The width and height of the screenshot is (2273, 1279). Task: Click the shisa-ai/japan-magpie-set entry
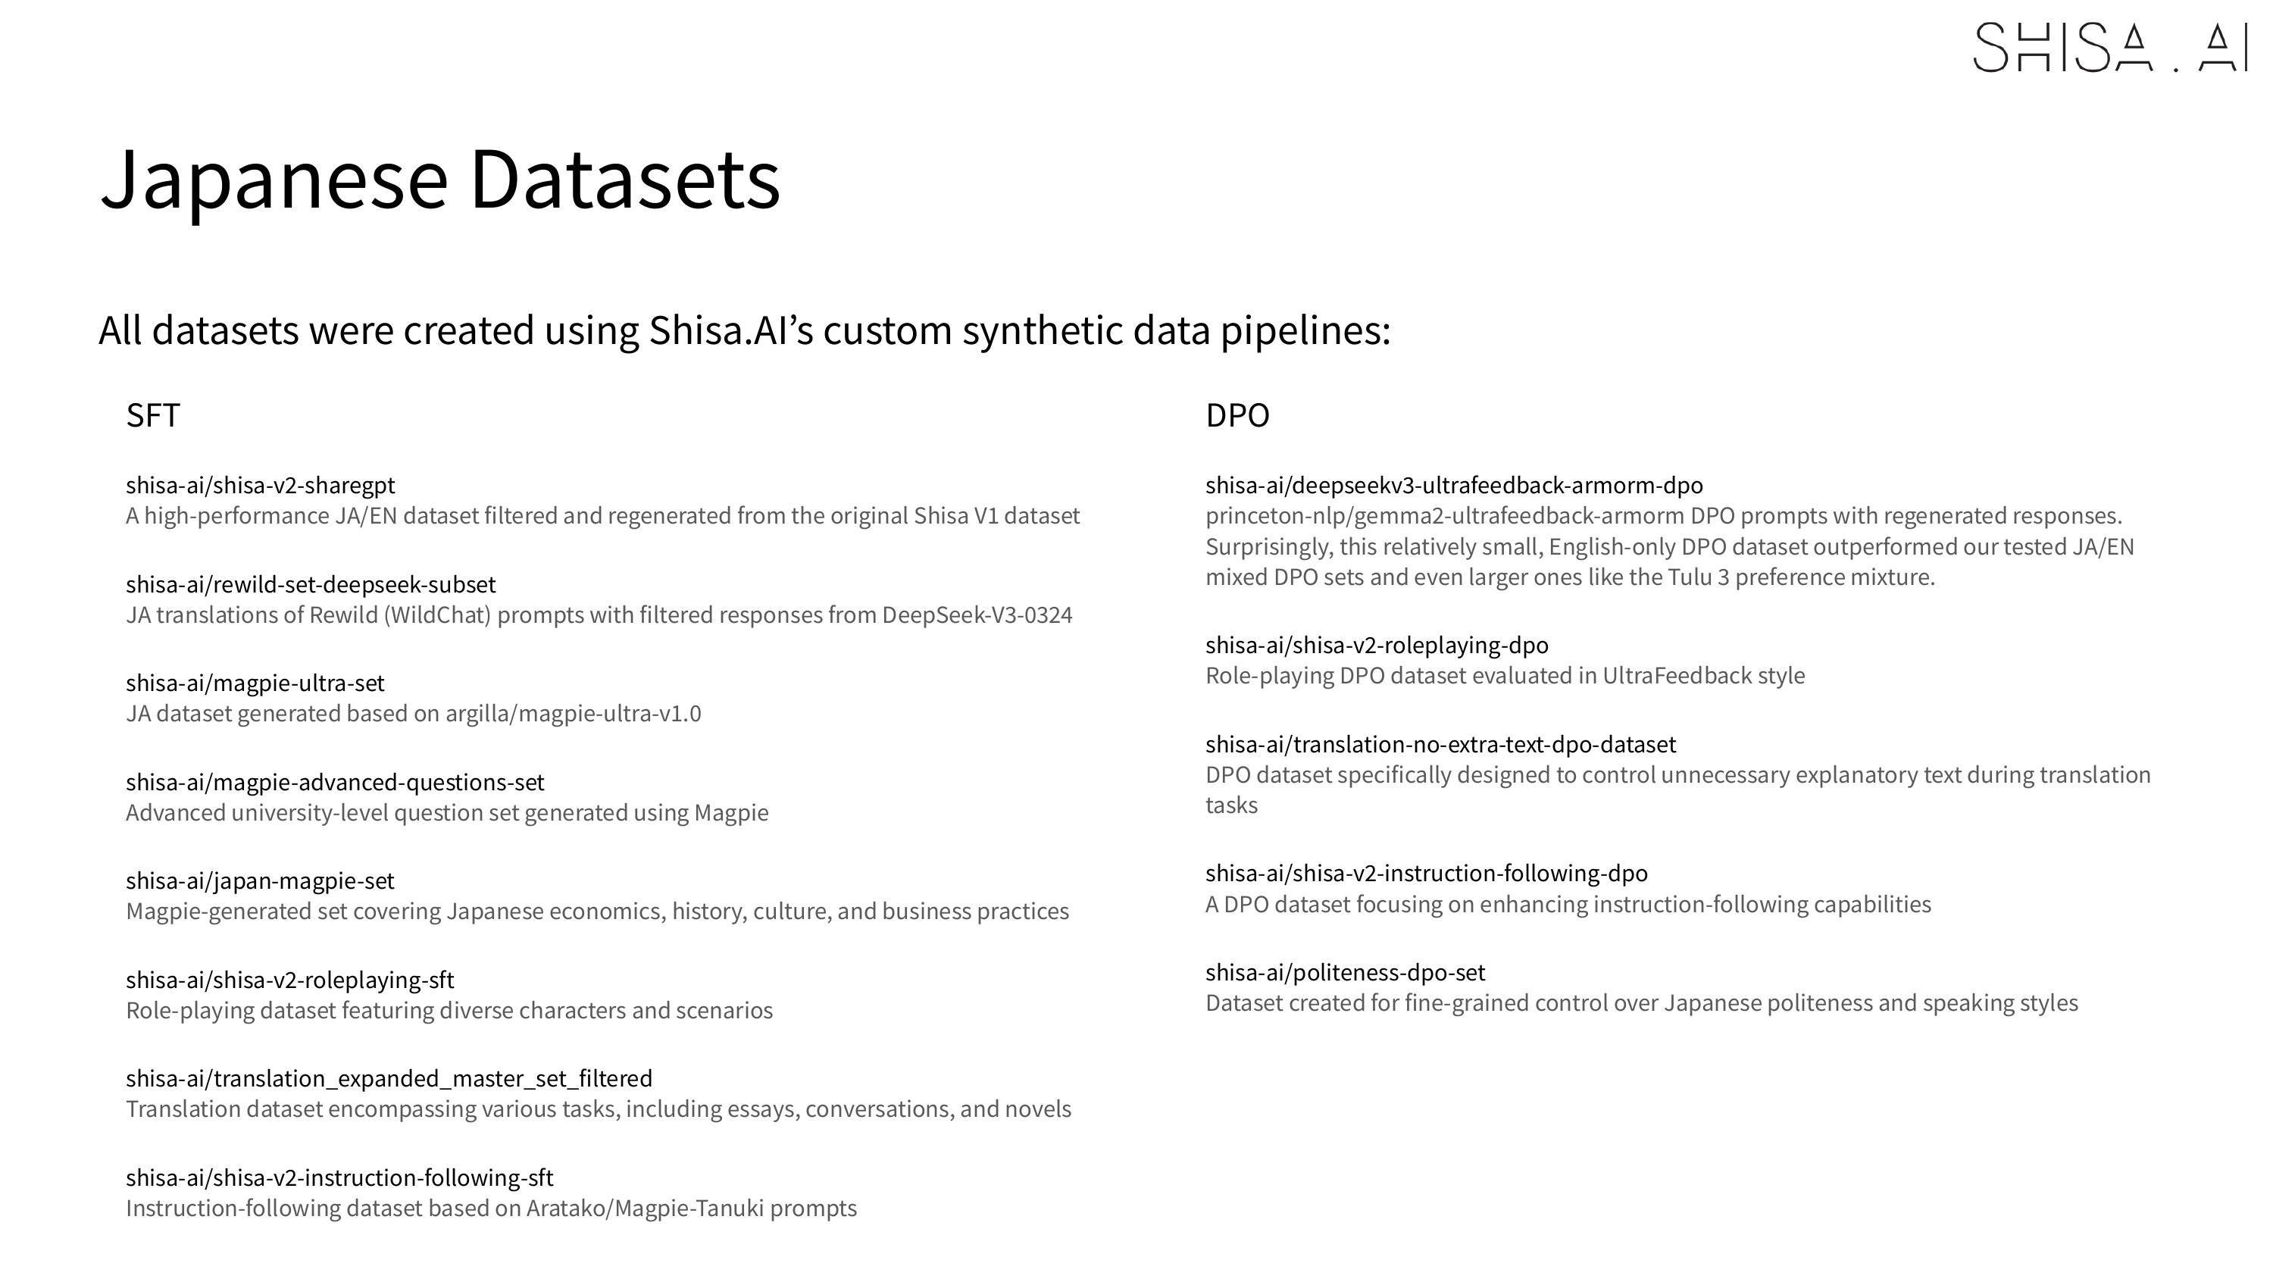(x=259, y=880)
